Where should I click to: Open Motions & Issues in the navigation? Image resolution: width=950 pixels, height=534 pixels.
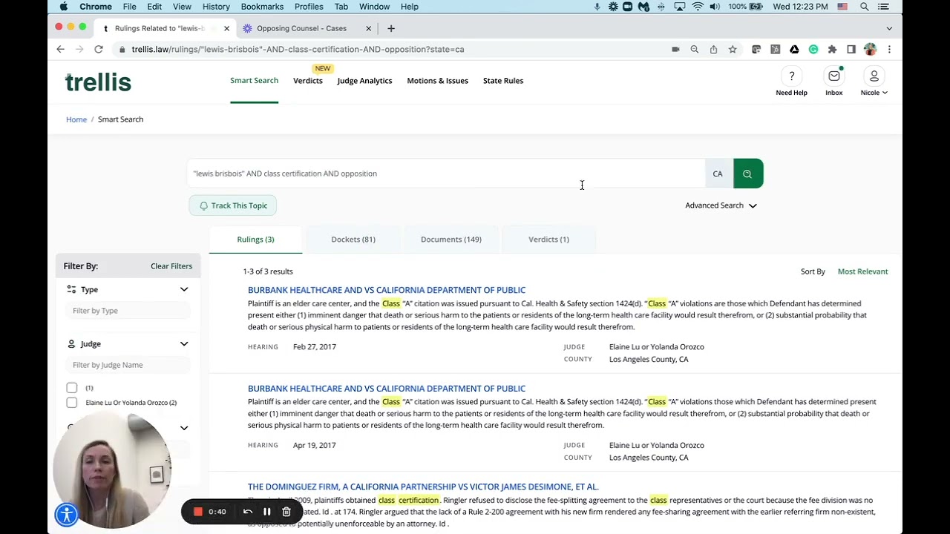point(437,81)
